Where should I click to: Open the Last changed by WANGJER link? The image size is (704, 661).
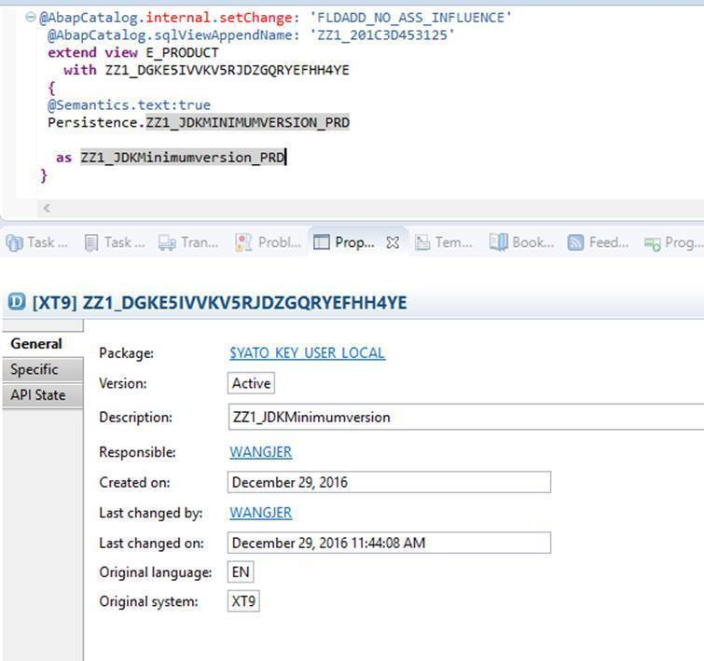coord(260,513)
